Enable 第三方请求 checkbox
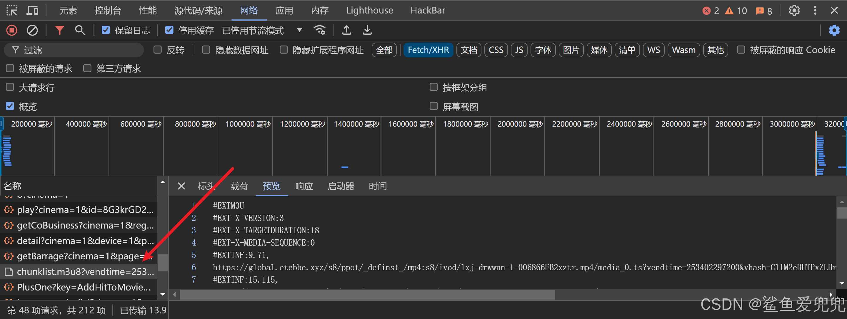Viewport: 847px width, 319px height. (87, 68)
